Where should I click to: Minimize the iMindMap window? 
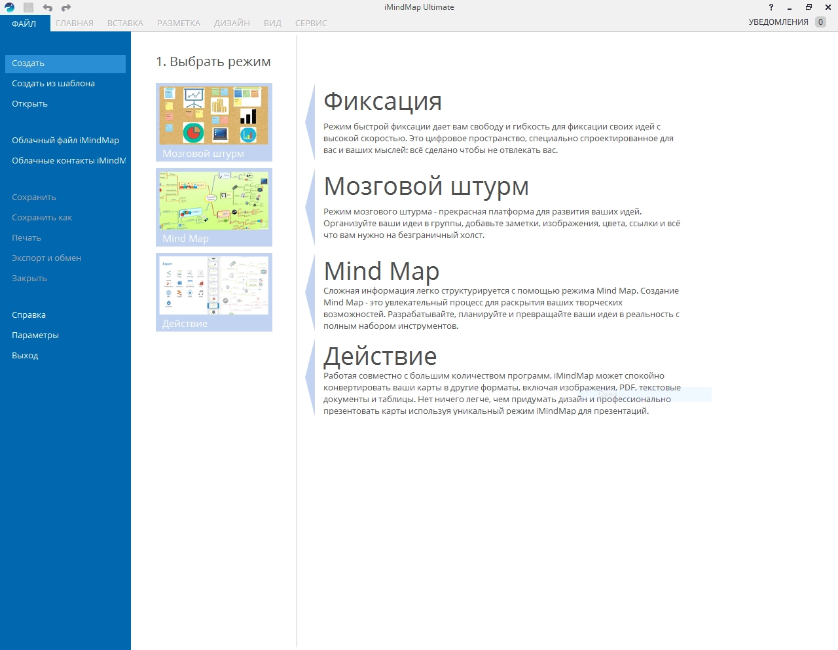pos(790,7)
